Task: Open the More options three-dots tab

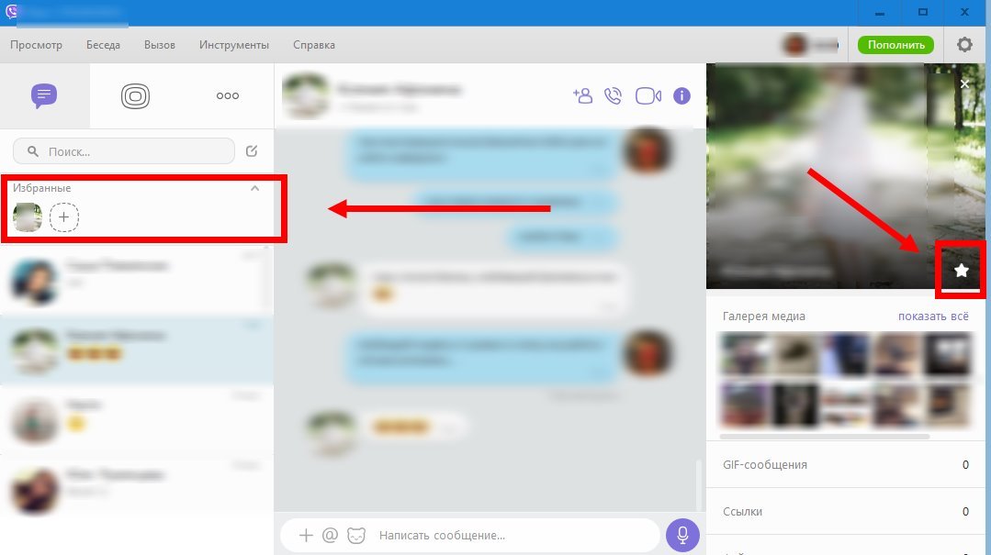Action: [x=227, y=95]
